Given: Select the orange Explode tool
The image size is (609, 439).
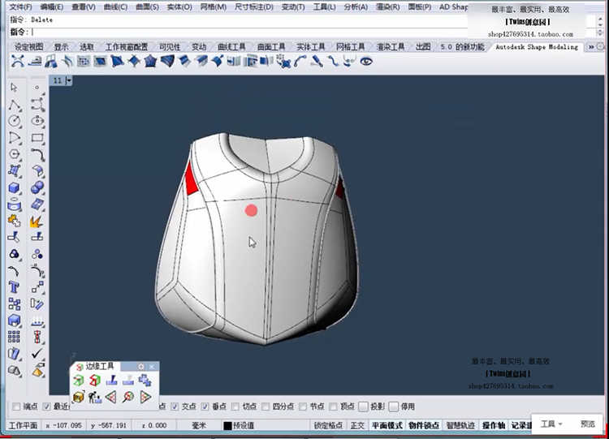Looking at the screenshot, I should point(37,222).
